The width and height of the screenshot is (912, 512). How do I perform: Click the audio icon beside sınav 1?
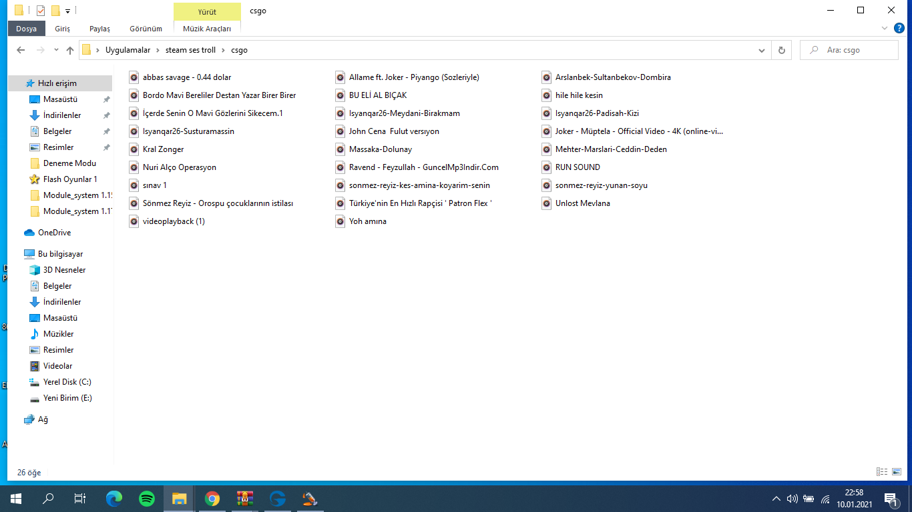pos(134,185)
